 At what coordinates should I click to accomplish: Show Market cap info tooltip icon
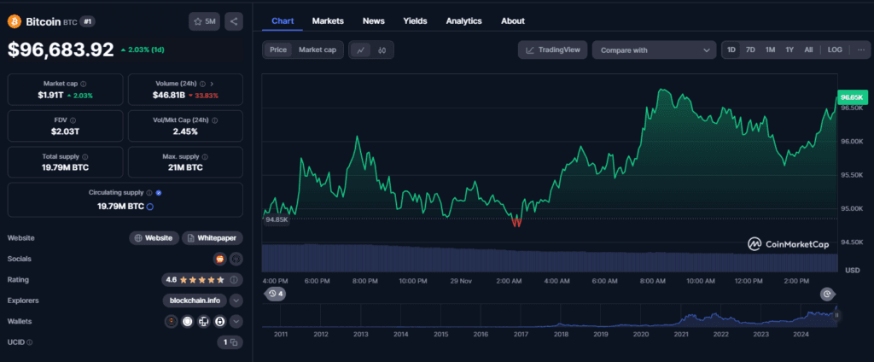pyautogui.click(x=84, y=84)
